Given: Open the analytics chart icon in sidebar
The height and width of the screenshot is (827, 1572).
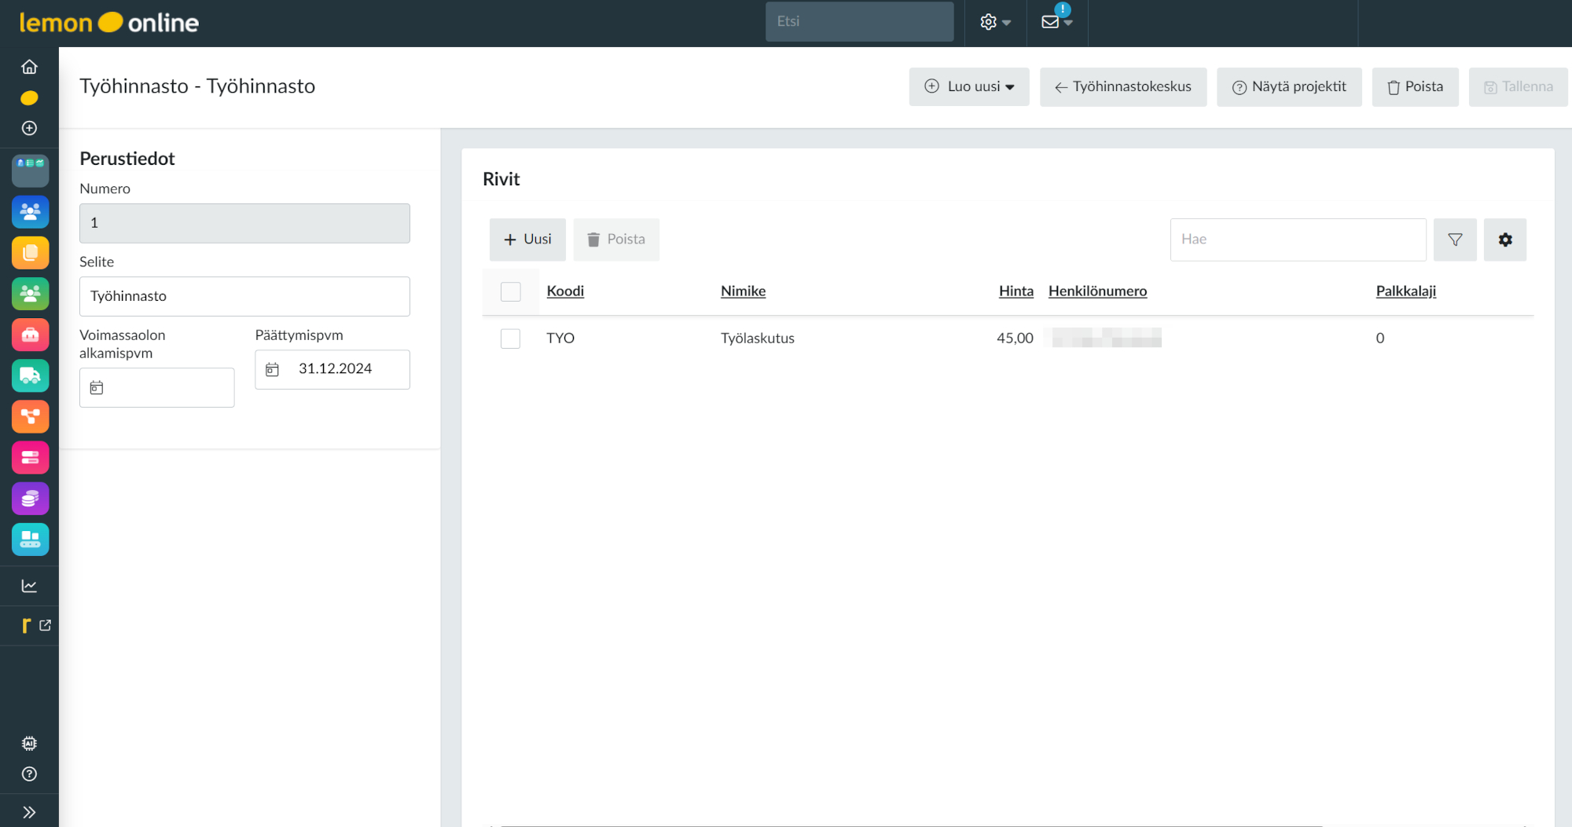Looking at the screenshot, I should (x=29, y=586).
